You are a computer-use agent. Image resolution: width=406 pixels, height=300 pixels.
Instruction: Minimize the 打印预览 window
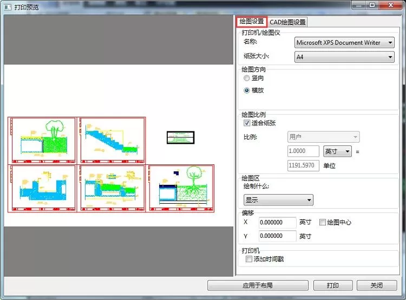359,5
